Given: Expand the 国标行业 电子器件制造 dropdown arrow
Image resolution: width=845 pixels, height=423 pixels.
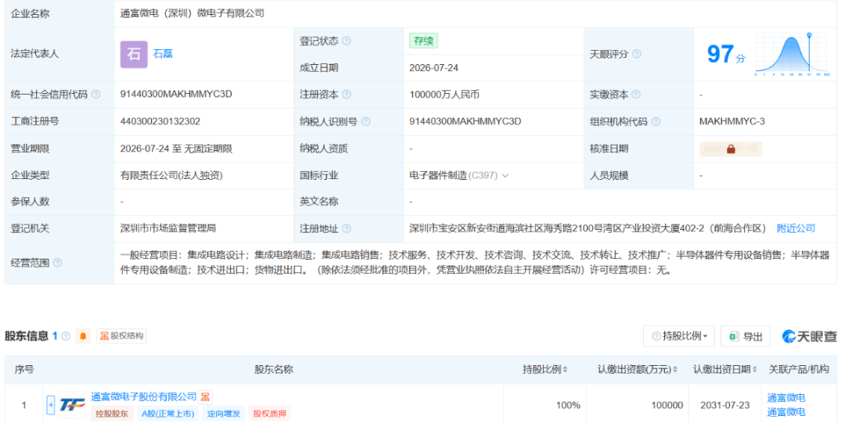Looking at the screenshot, I should (x=505, y=176).
